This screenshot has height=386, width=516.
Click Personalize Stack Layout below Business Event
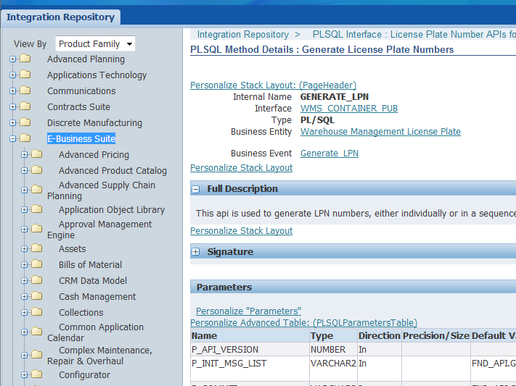tap(241, 168)
